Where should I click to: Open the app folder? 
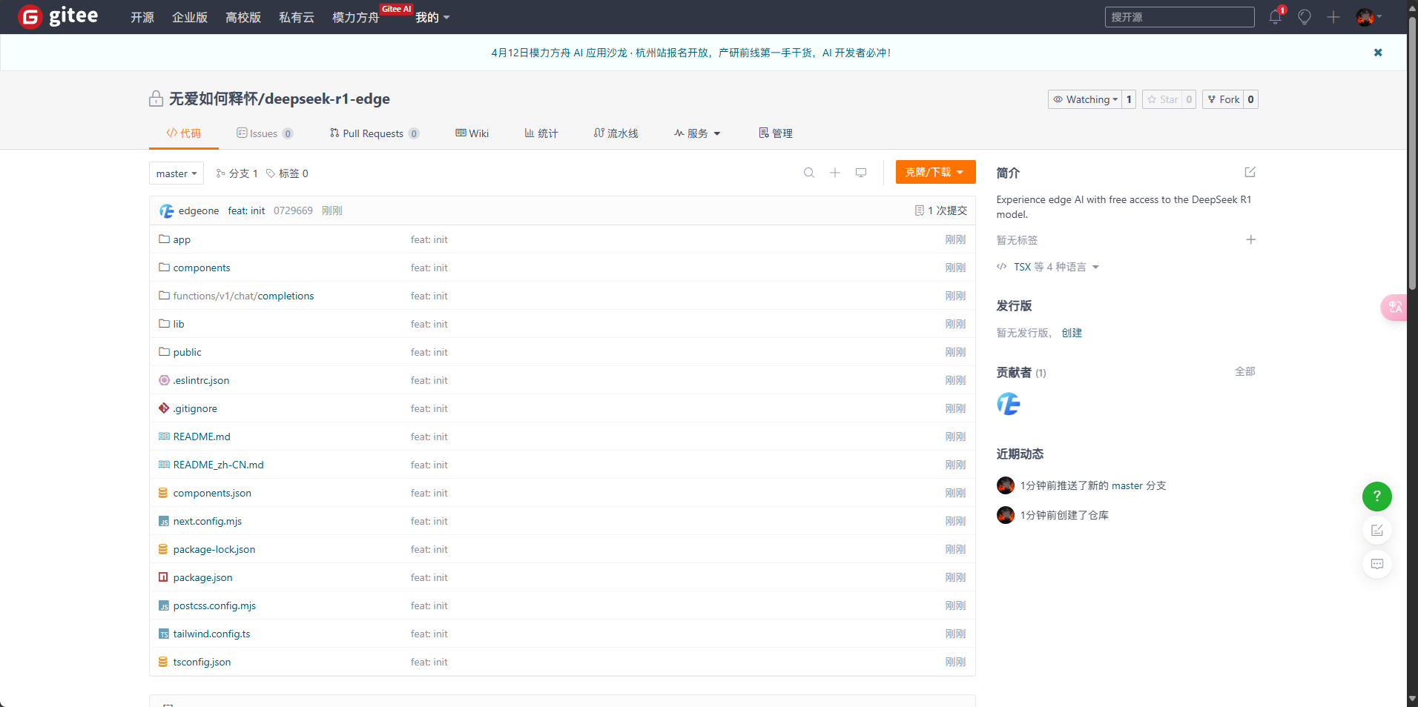coord(182,239)
